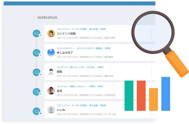Open コミュニティ link above いいね

click(x=63, y=105)
